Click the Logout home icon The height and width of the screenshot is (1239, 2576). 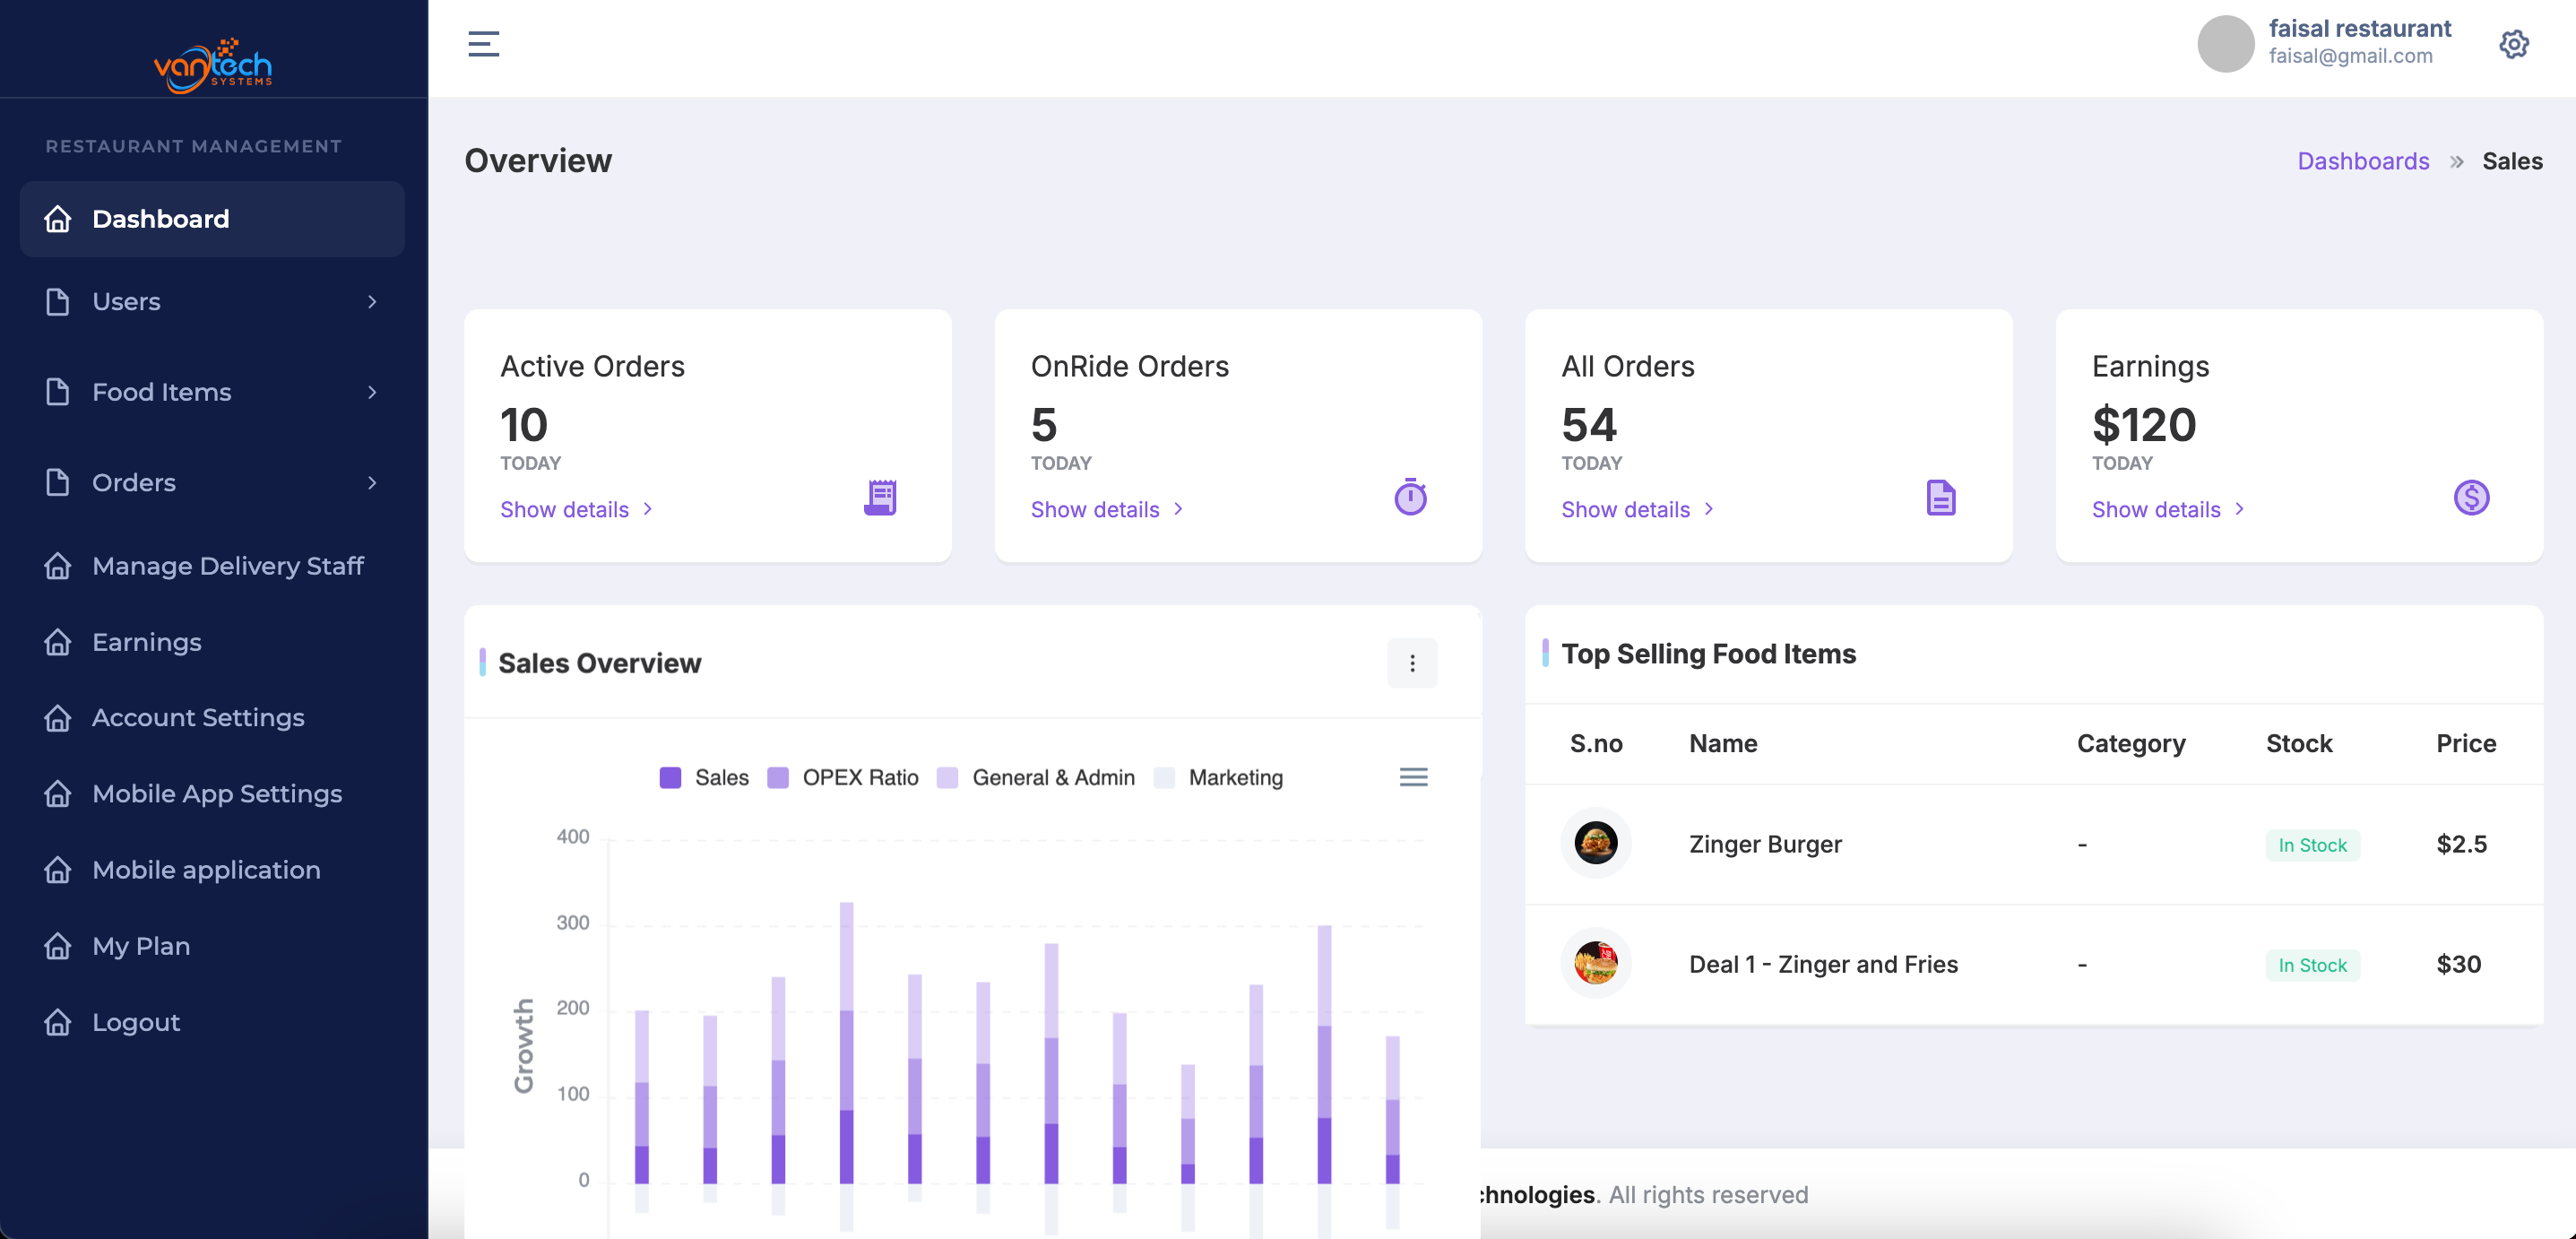(58, 1022)
